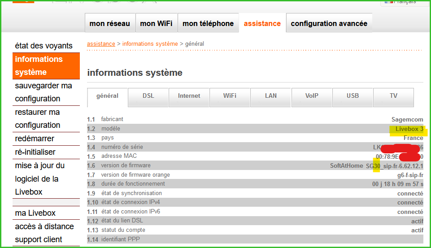Open restaurer ma configuration

coord(46,118)
